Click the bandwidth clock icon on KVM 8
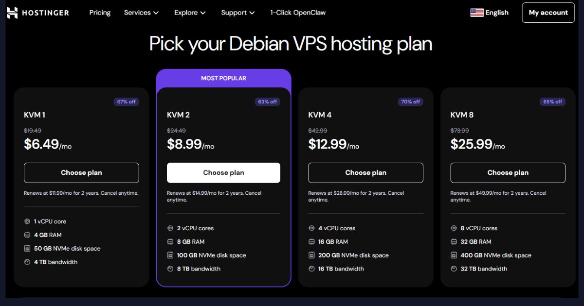The image size is (584, 306). (454, 269)
